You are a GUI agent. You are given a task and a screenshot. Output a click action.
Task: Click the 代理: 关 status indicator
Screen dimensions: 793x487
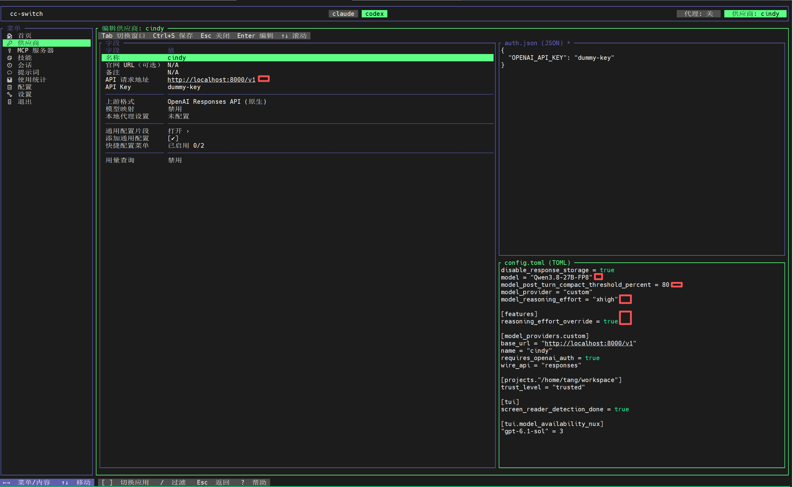(x=699, y=14)
